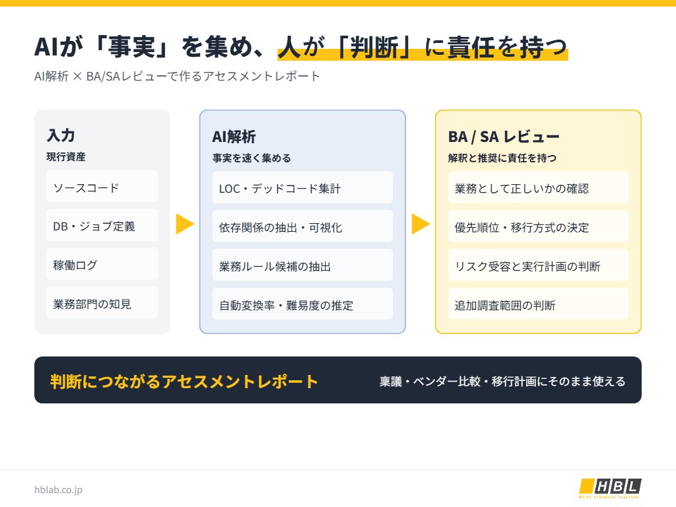Select the 稼働ログ item
Screen dimensions: 676x507
(x=102, y=264)
